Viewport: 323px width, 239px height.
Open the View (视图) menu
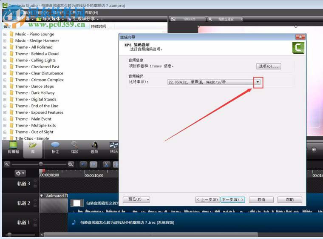pos(42,13)
